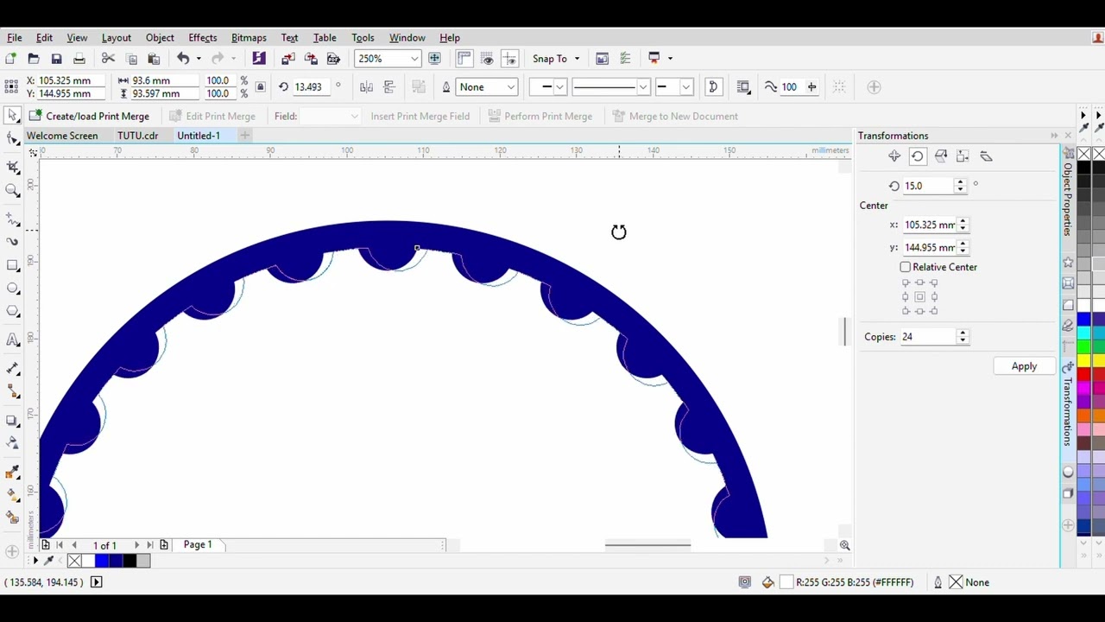Open the Snap To dropdown
1105x622 pixels.
(x=577, y=59)
